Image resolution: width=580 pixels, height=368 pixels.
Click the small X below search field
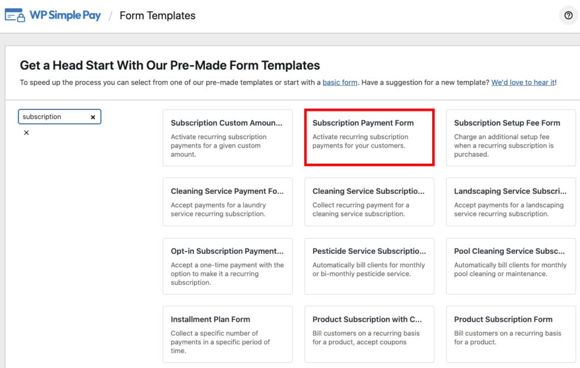pos(26,133)
